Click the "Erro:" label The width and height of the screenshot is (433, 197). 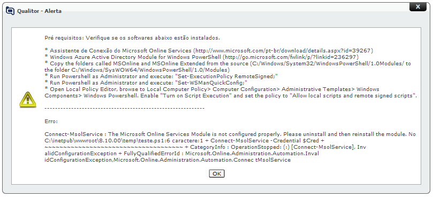click(51, 122)
